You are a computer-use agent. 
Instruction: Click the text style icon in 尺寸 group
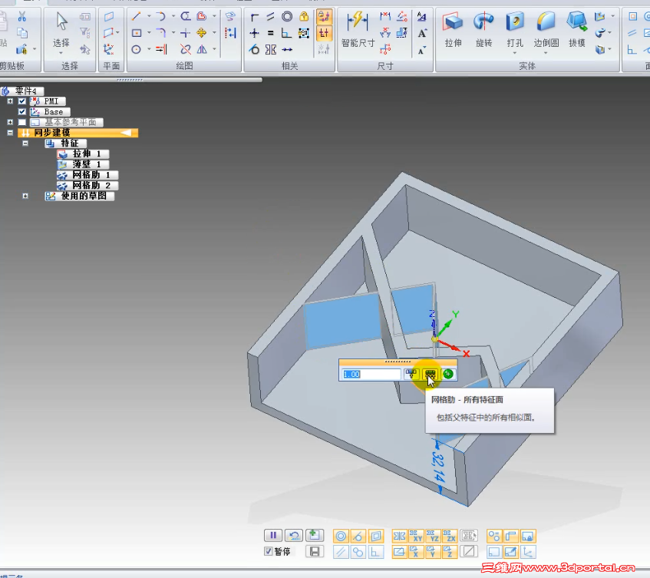421,17
